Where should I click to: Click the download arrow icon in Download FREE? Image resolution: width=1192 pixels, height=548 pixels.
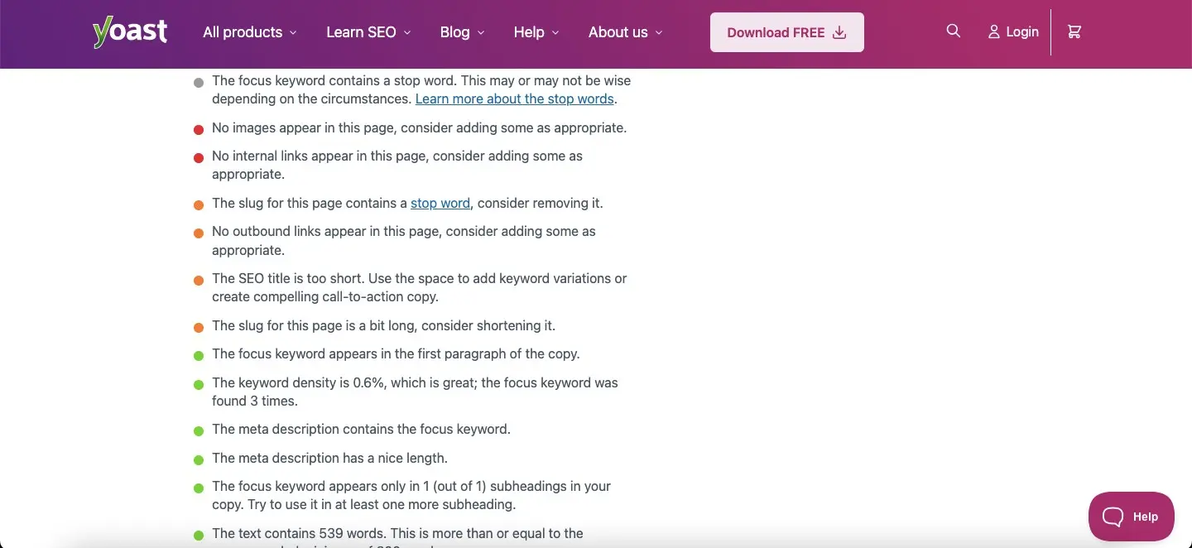click(839, 32)
